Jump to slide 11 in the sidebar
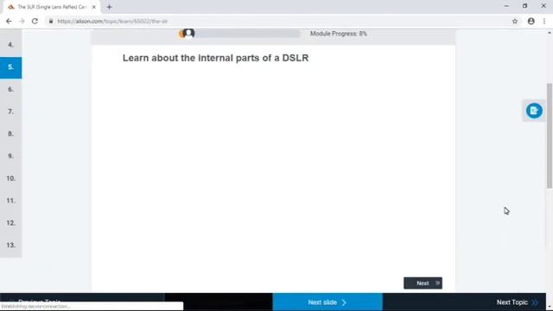 click(x=10, y=200)
